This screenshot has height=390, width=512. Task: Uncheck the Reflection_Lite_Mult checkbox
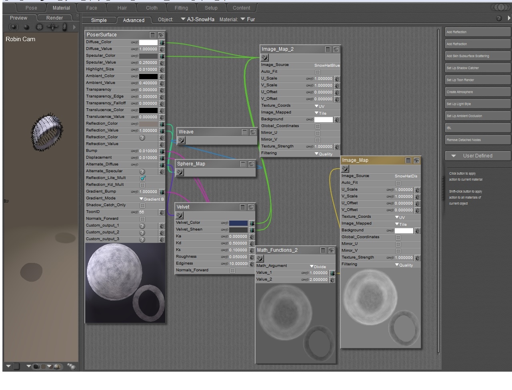tap(142, 178)
